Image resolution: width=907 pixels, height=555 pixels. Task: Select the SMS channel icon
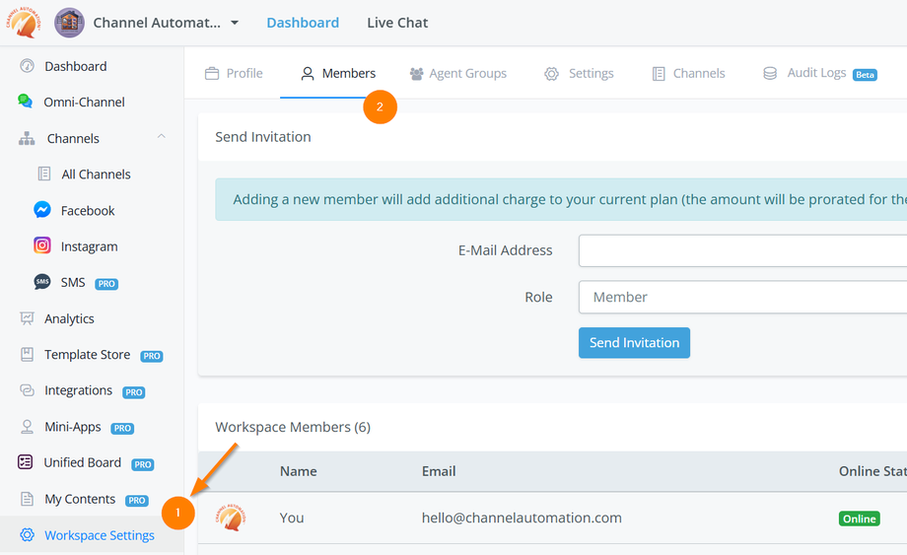(42, 282)
